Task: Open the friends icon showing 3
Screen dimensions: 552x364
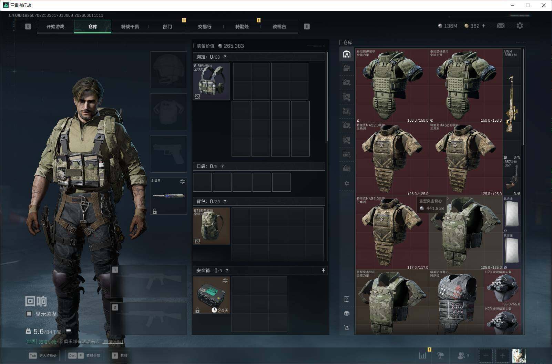Action: click(x=463, y=355)
